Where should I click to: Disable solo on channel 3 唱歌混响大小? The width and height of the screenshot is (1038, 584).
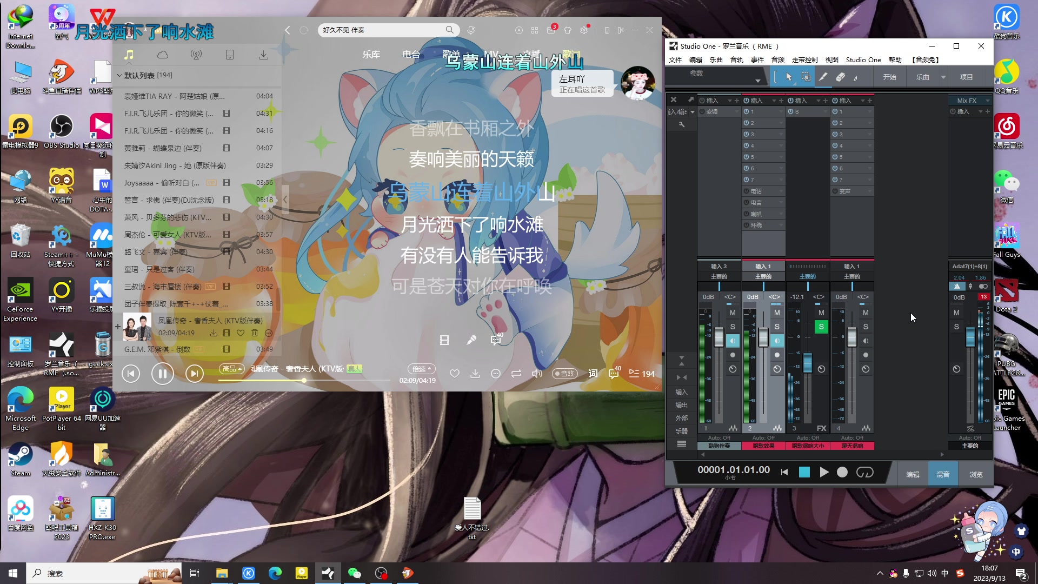tap(821, 327)
